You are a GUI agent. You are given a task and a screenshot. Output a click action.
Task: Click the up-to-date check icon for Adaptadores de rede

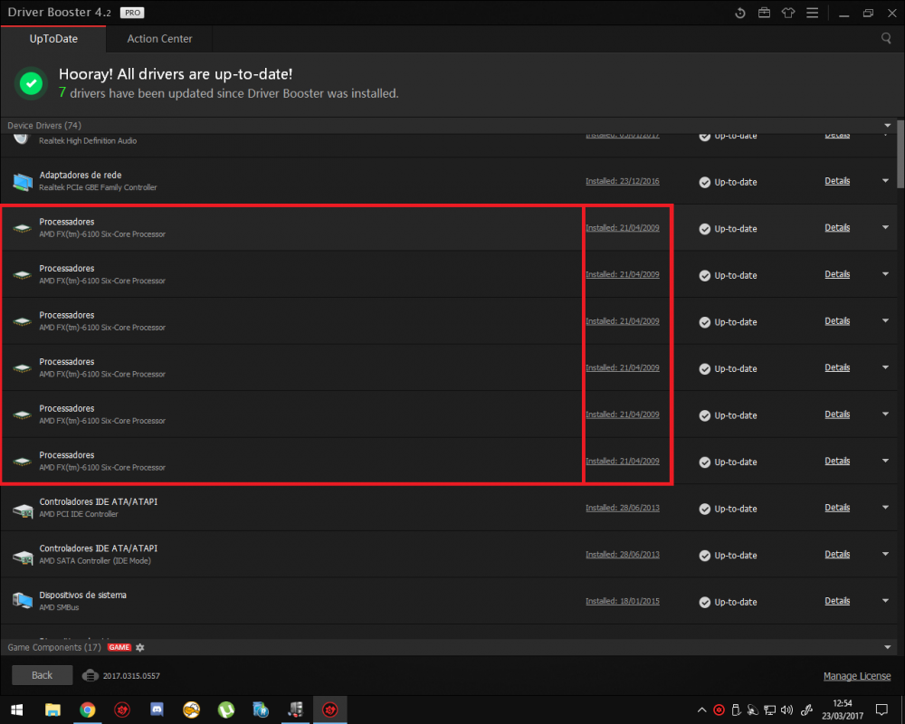705,183
